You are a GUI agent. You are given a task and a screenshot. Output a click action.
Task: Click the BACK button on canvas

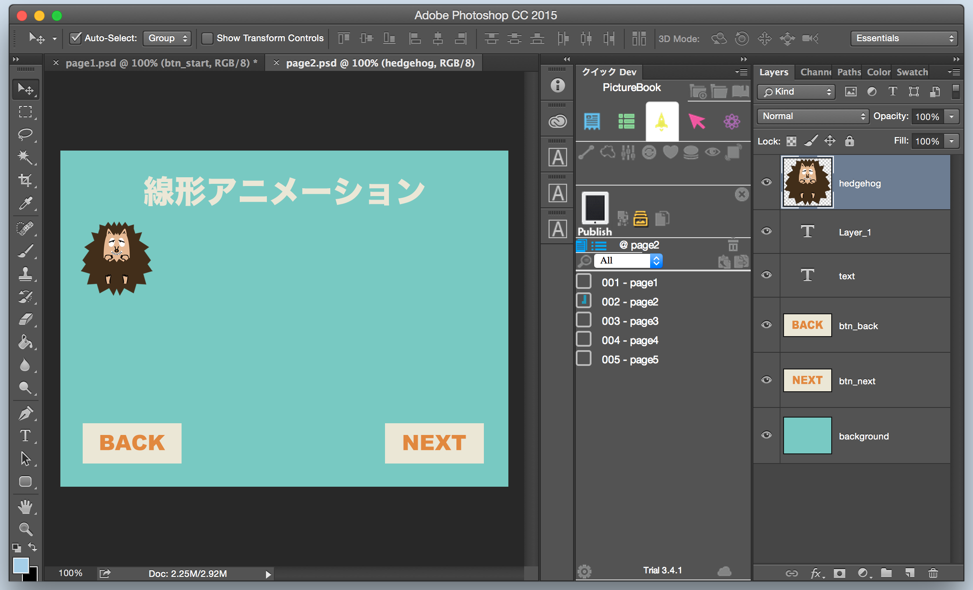[132, 443]
